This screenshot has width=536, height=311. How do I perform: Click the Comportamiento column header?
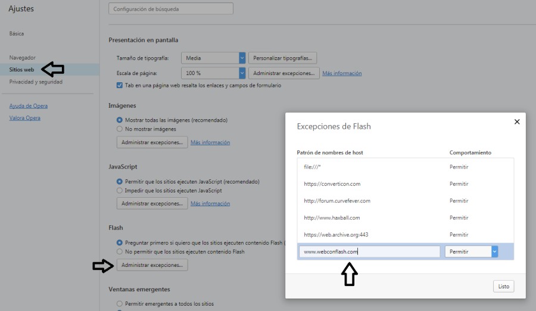(470, 153)
